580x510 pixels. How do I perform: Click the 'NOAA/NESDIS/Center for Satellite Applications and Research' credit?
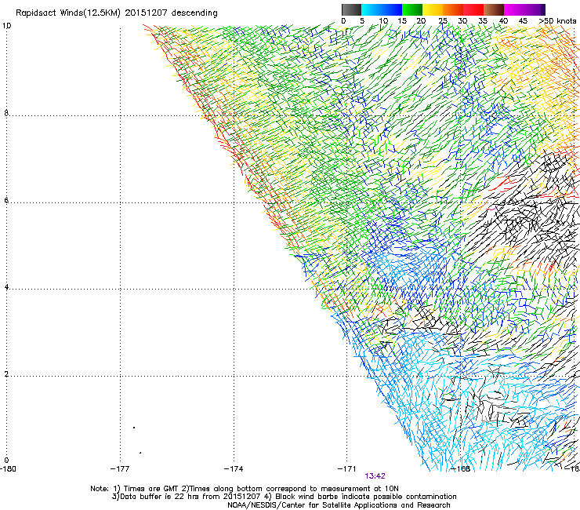[x=339, y=505]
